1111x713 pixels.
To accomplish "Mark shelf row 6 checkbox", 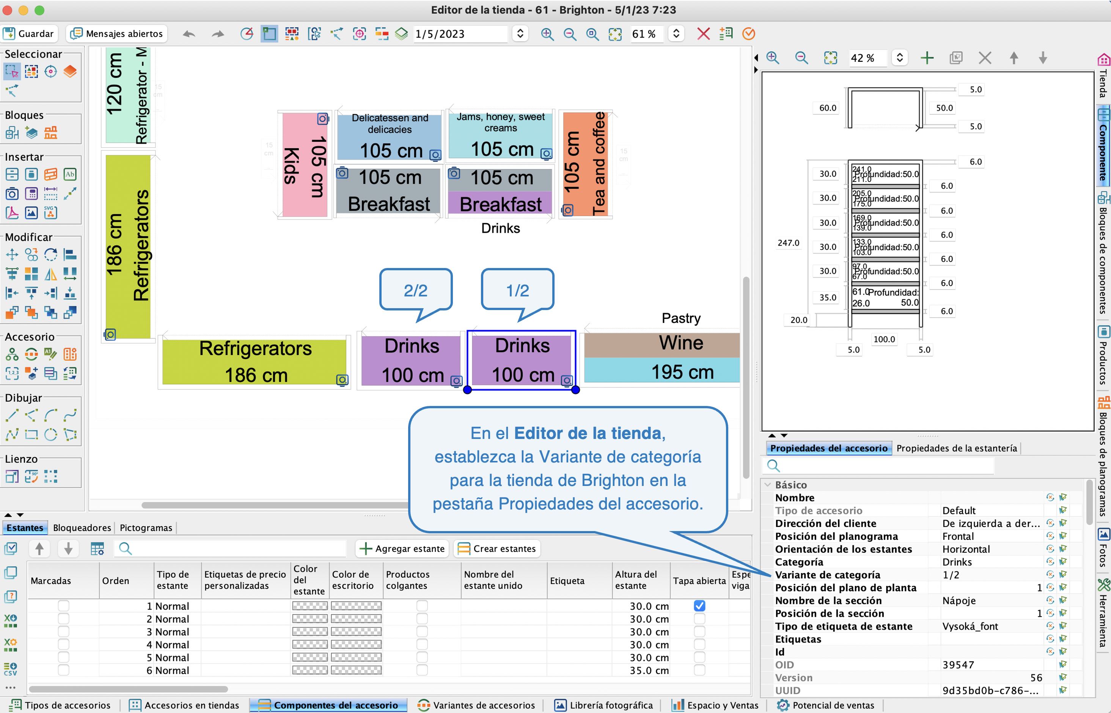I will (x=63, y=670).
